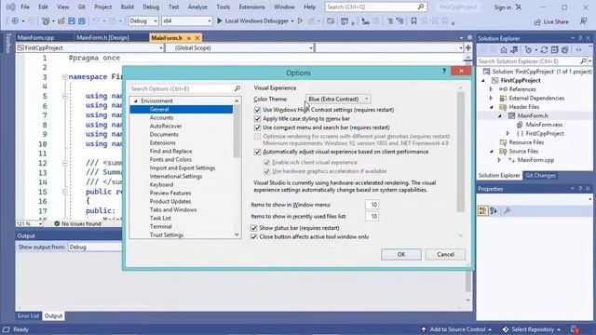Click Items to show in Window menu field
Screen dimensions: 596x335
pyautogui.click(x=372, y=205)
